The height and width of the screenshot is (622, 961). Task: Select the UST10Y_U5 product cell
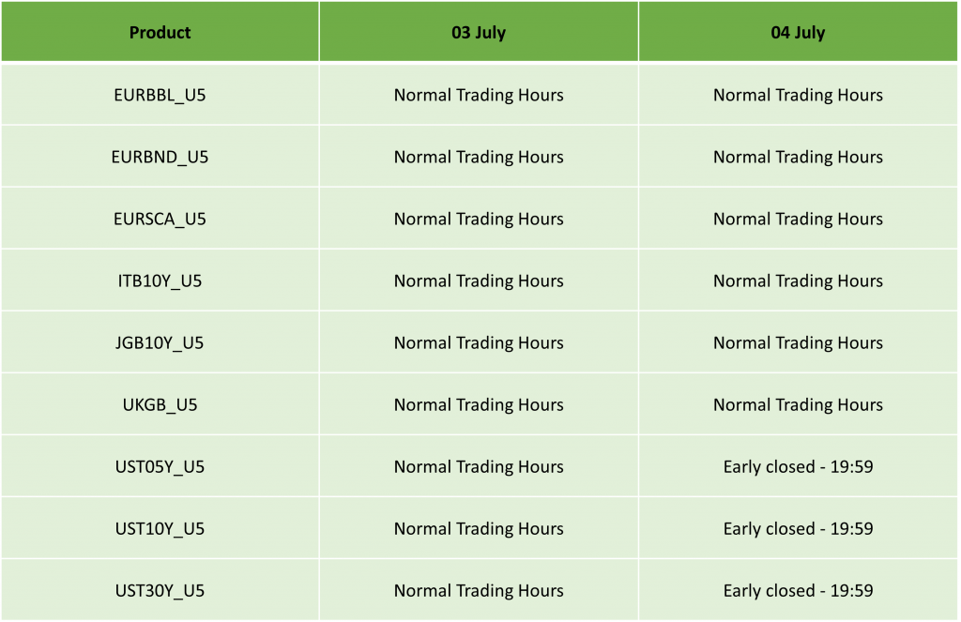[x=160, y=528]
